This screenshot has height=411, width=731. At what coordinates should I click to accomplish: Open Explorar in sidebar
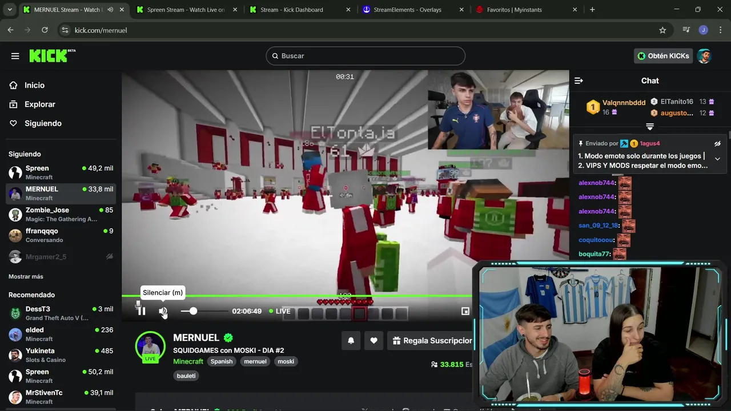click(39, 104)
